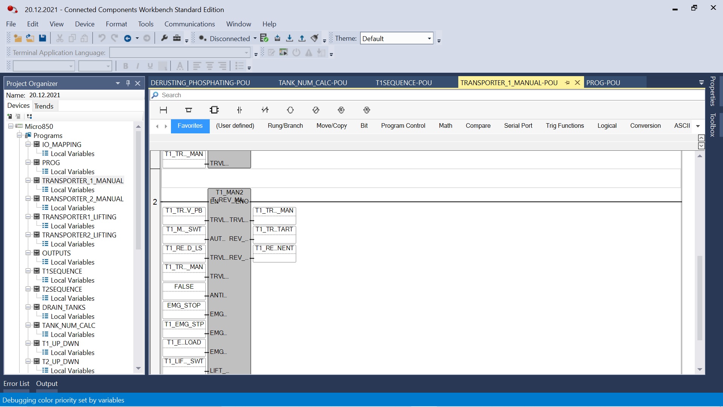Open the Error List panel

tap(16, 384)
